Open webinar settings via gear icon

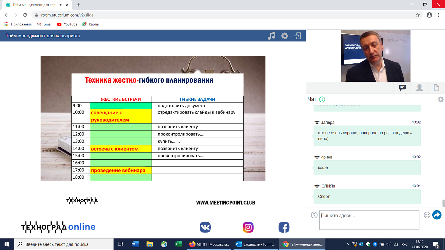[x=285, y=35]
